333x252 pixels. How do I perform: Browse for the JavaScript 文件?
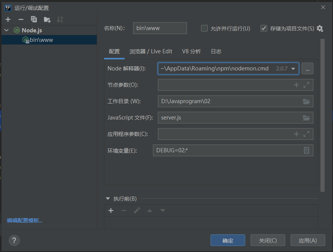click(x=306, y=118)
